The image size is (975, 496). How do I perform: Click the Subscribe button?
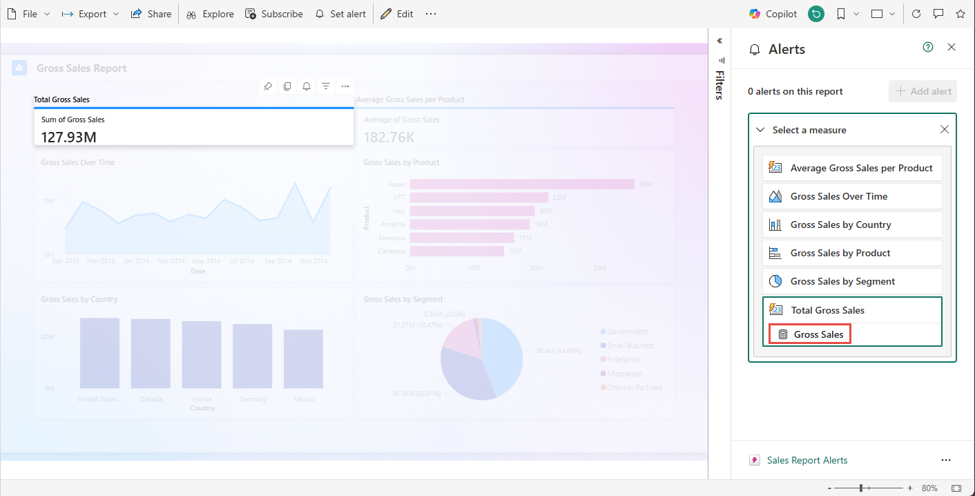coord(274,14)
